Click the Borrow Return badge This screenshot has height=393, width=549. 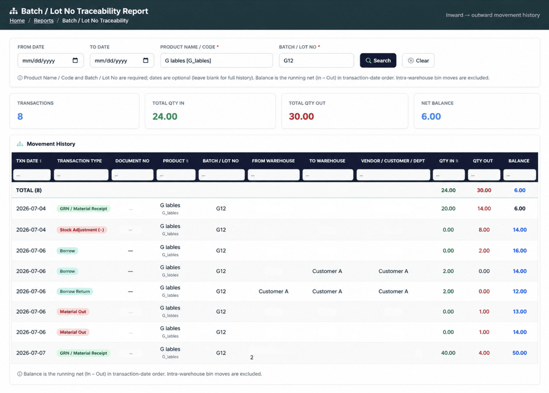tap(75, 292)
